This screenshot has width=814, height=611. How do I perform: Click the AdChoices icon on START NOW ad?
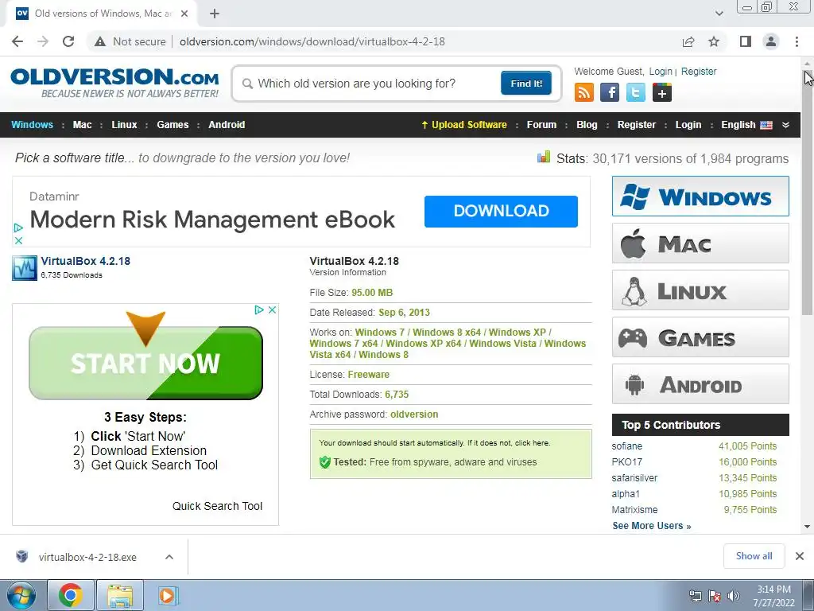pyautogui.click(x=259, y=309)
